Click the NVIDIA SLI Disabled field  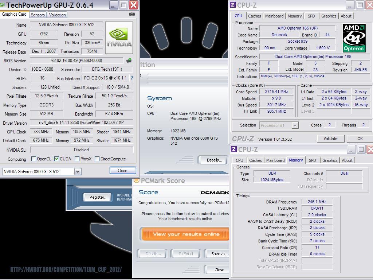coord(82,150)
